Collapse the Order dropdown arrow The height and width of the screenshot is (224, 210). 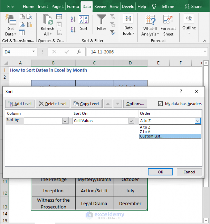coord(197,121)
